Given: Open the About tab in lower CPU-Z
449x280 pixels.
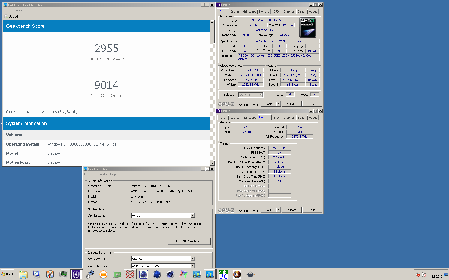Looking at the screenshot, I should click(313, 118).
